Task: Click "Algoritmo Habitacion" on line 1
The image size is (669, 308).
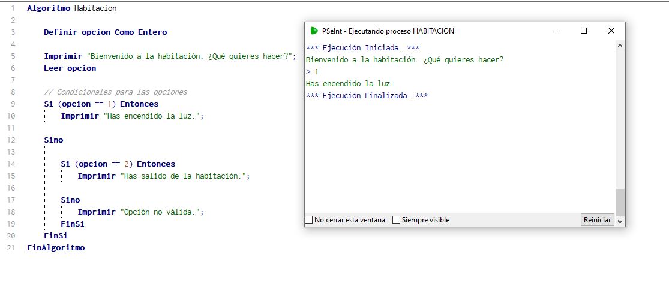Action: click(x=71, y=8)
